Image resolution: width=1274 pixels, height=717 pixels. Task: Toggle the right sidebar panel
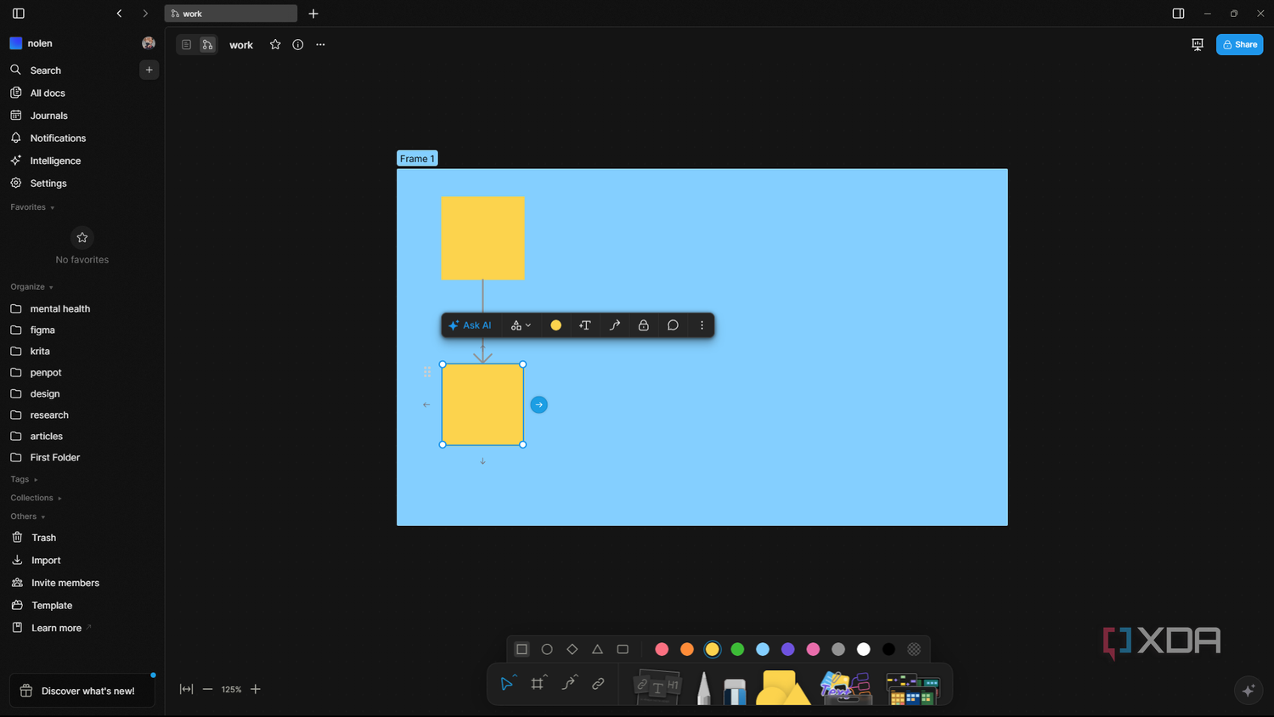[x=1178, y=14]
